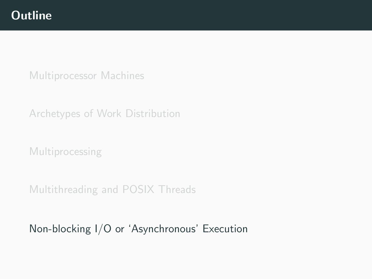
Task: Jump to "Archetypes of Work Distribution" section
Action: click(x=105, y=114)
